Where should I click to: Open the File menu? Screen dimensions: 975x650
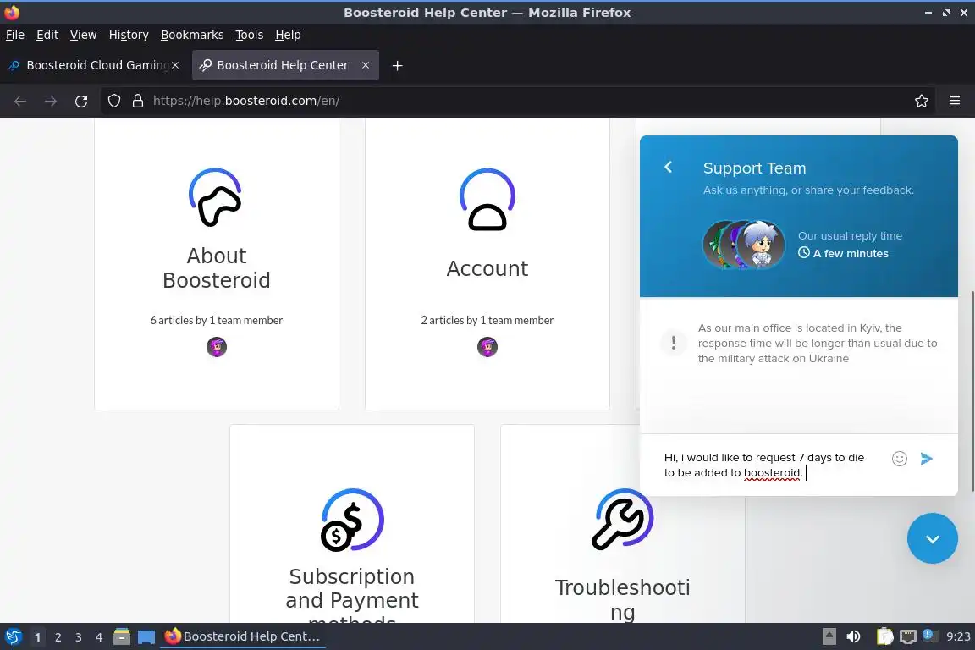[x=15, y=35]
